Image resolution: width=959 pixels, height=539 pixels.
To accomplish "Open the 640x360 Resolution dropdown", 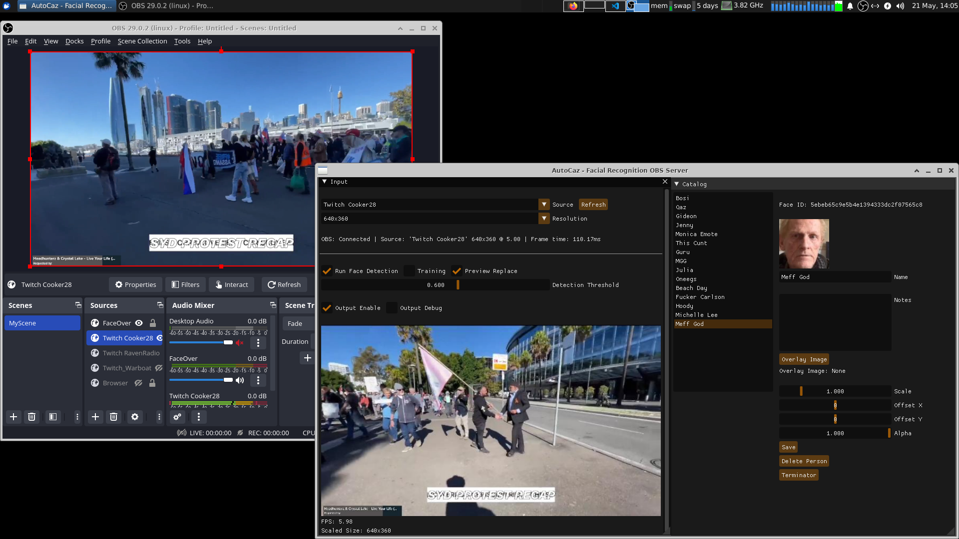I will tap(544, 219).
